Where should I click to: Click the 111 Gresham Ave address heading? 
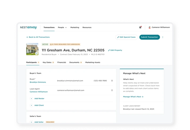(x=73, y=50)
